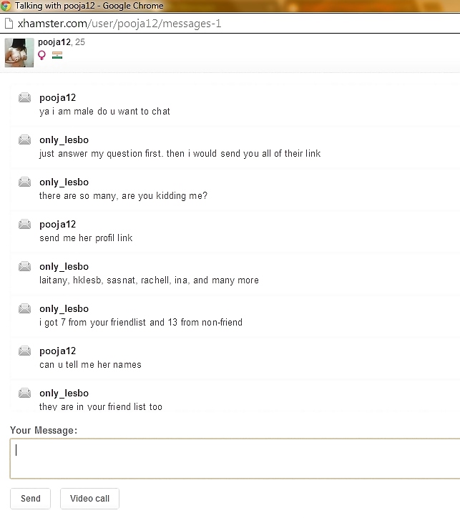460x518 pixels.
Task: Click pooja12 username above "send me her profil link"
Action: [57, 224]
